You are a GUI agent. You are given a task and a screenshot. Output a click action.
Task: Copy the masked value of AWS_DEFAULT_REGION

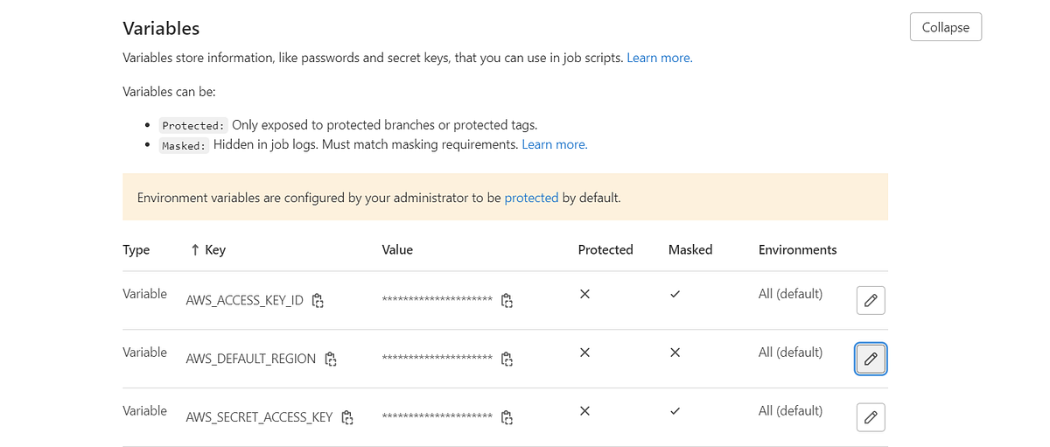tap(507, 359)
